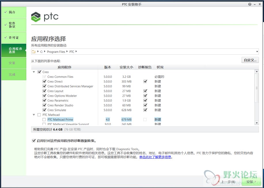Click the 安装大小 column header

point(126,67)
